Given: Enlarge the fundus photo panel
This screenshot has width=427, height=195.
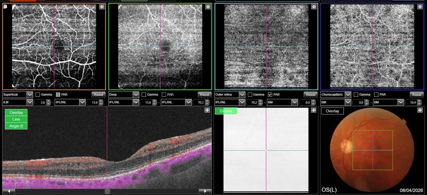Looking at the screenshot, I should coord(420,110).
